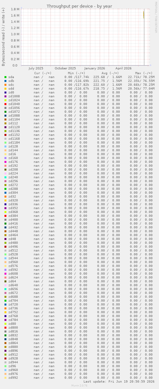Screen dimensions: 159x389
Task: Select the zd416 legend entry
Action: click(x=13, y=224)
